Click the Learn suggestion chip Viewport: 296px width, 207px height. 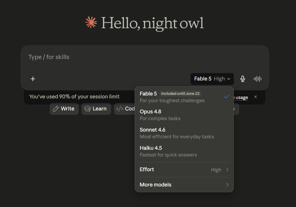pyautogui.click(x=96, y=109)
